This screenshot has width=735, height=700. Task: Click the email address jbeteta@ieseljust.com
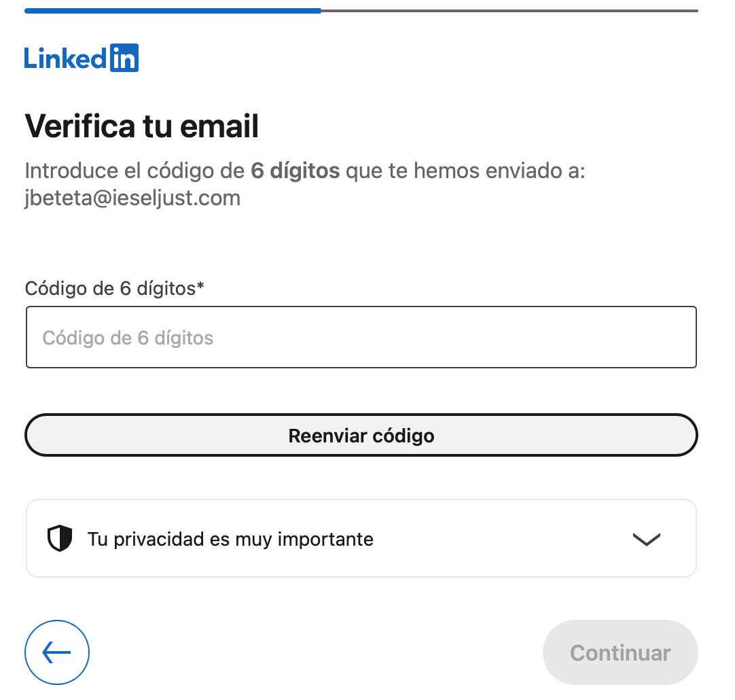tap(132, 198)
